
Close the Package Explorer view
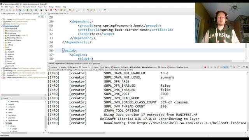point(16,14)
